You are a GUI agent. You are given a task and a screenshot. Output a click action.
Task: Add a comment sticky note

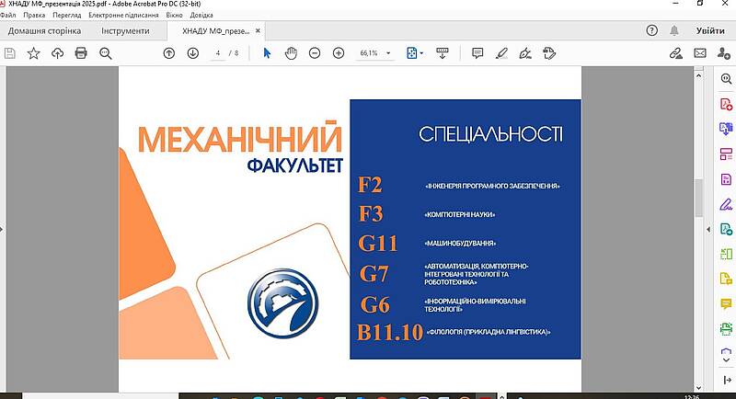[477, 53]
